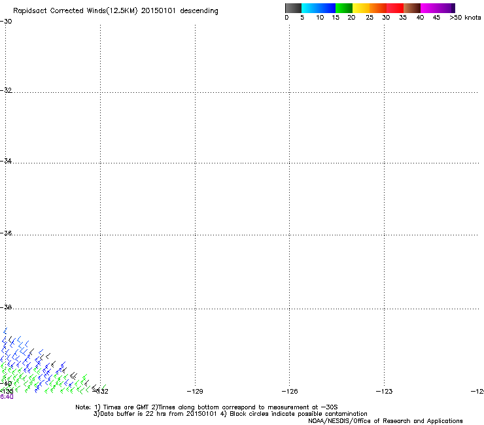Click the '10' legend tick label
Image resolution: width=484 pixels, height=425 pixels.
[320, 18]
